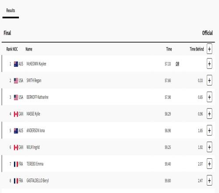The image size is (219, 193).
Task: Click Canada flag beside MASSE Kylie
Action: point(16,114)
